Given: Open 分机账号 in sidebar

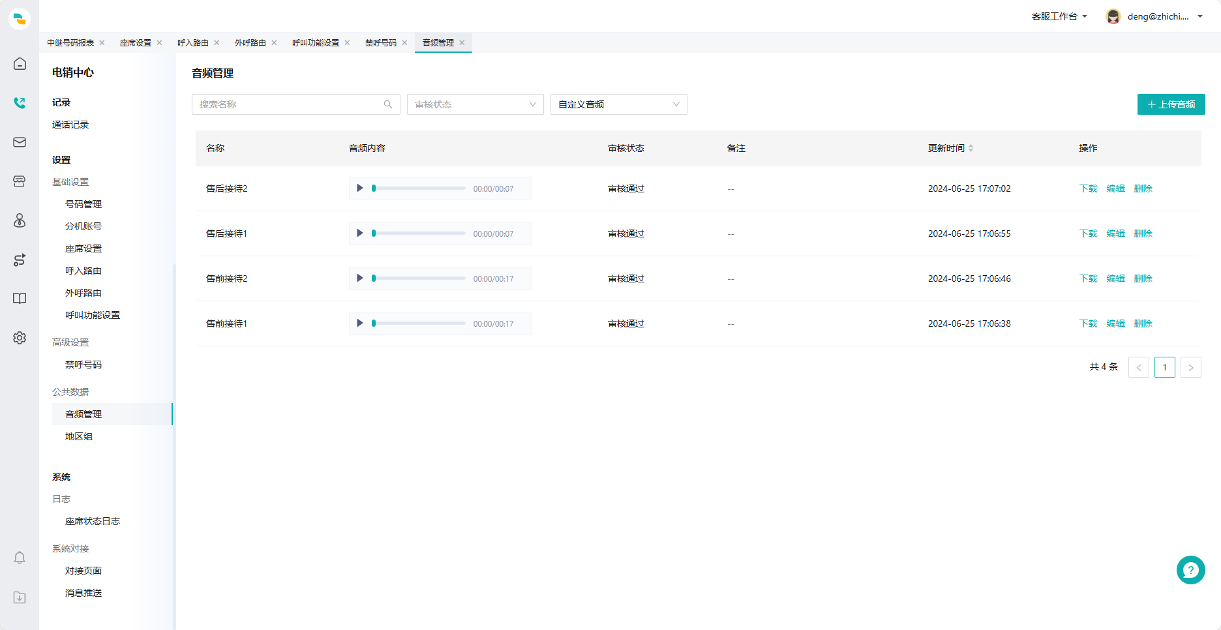Looking at the screenshot, I should [x=83, y=226].
